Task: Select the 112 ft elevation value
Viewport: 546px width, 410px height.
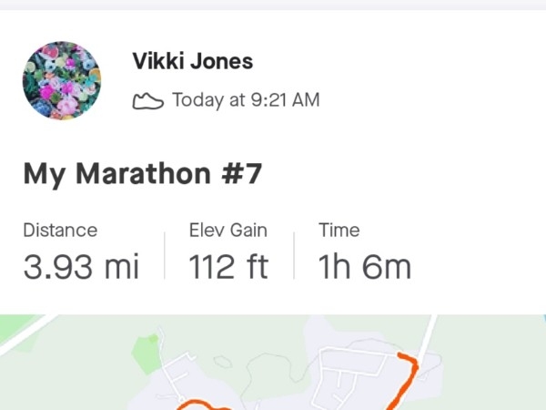Action: pyautogui.click(x=228, y=267)
